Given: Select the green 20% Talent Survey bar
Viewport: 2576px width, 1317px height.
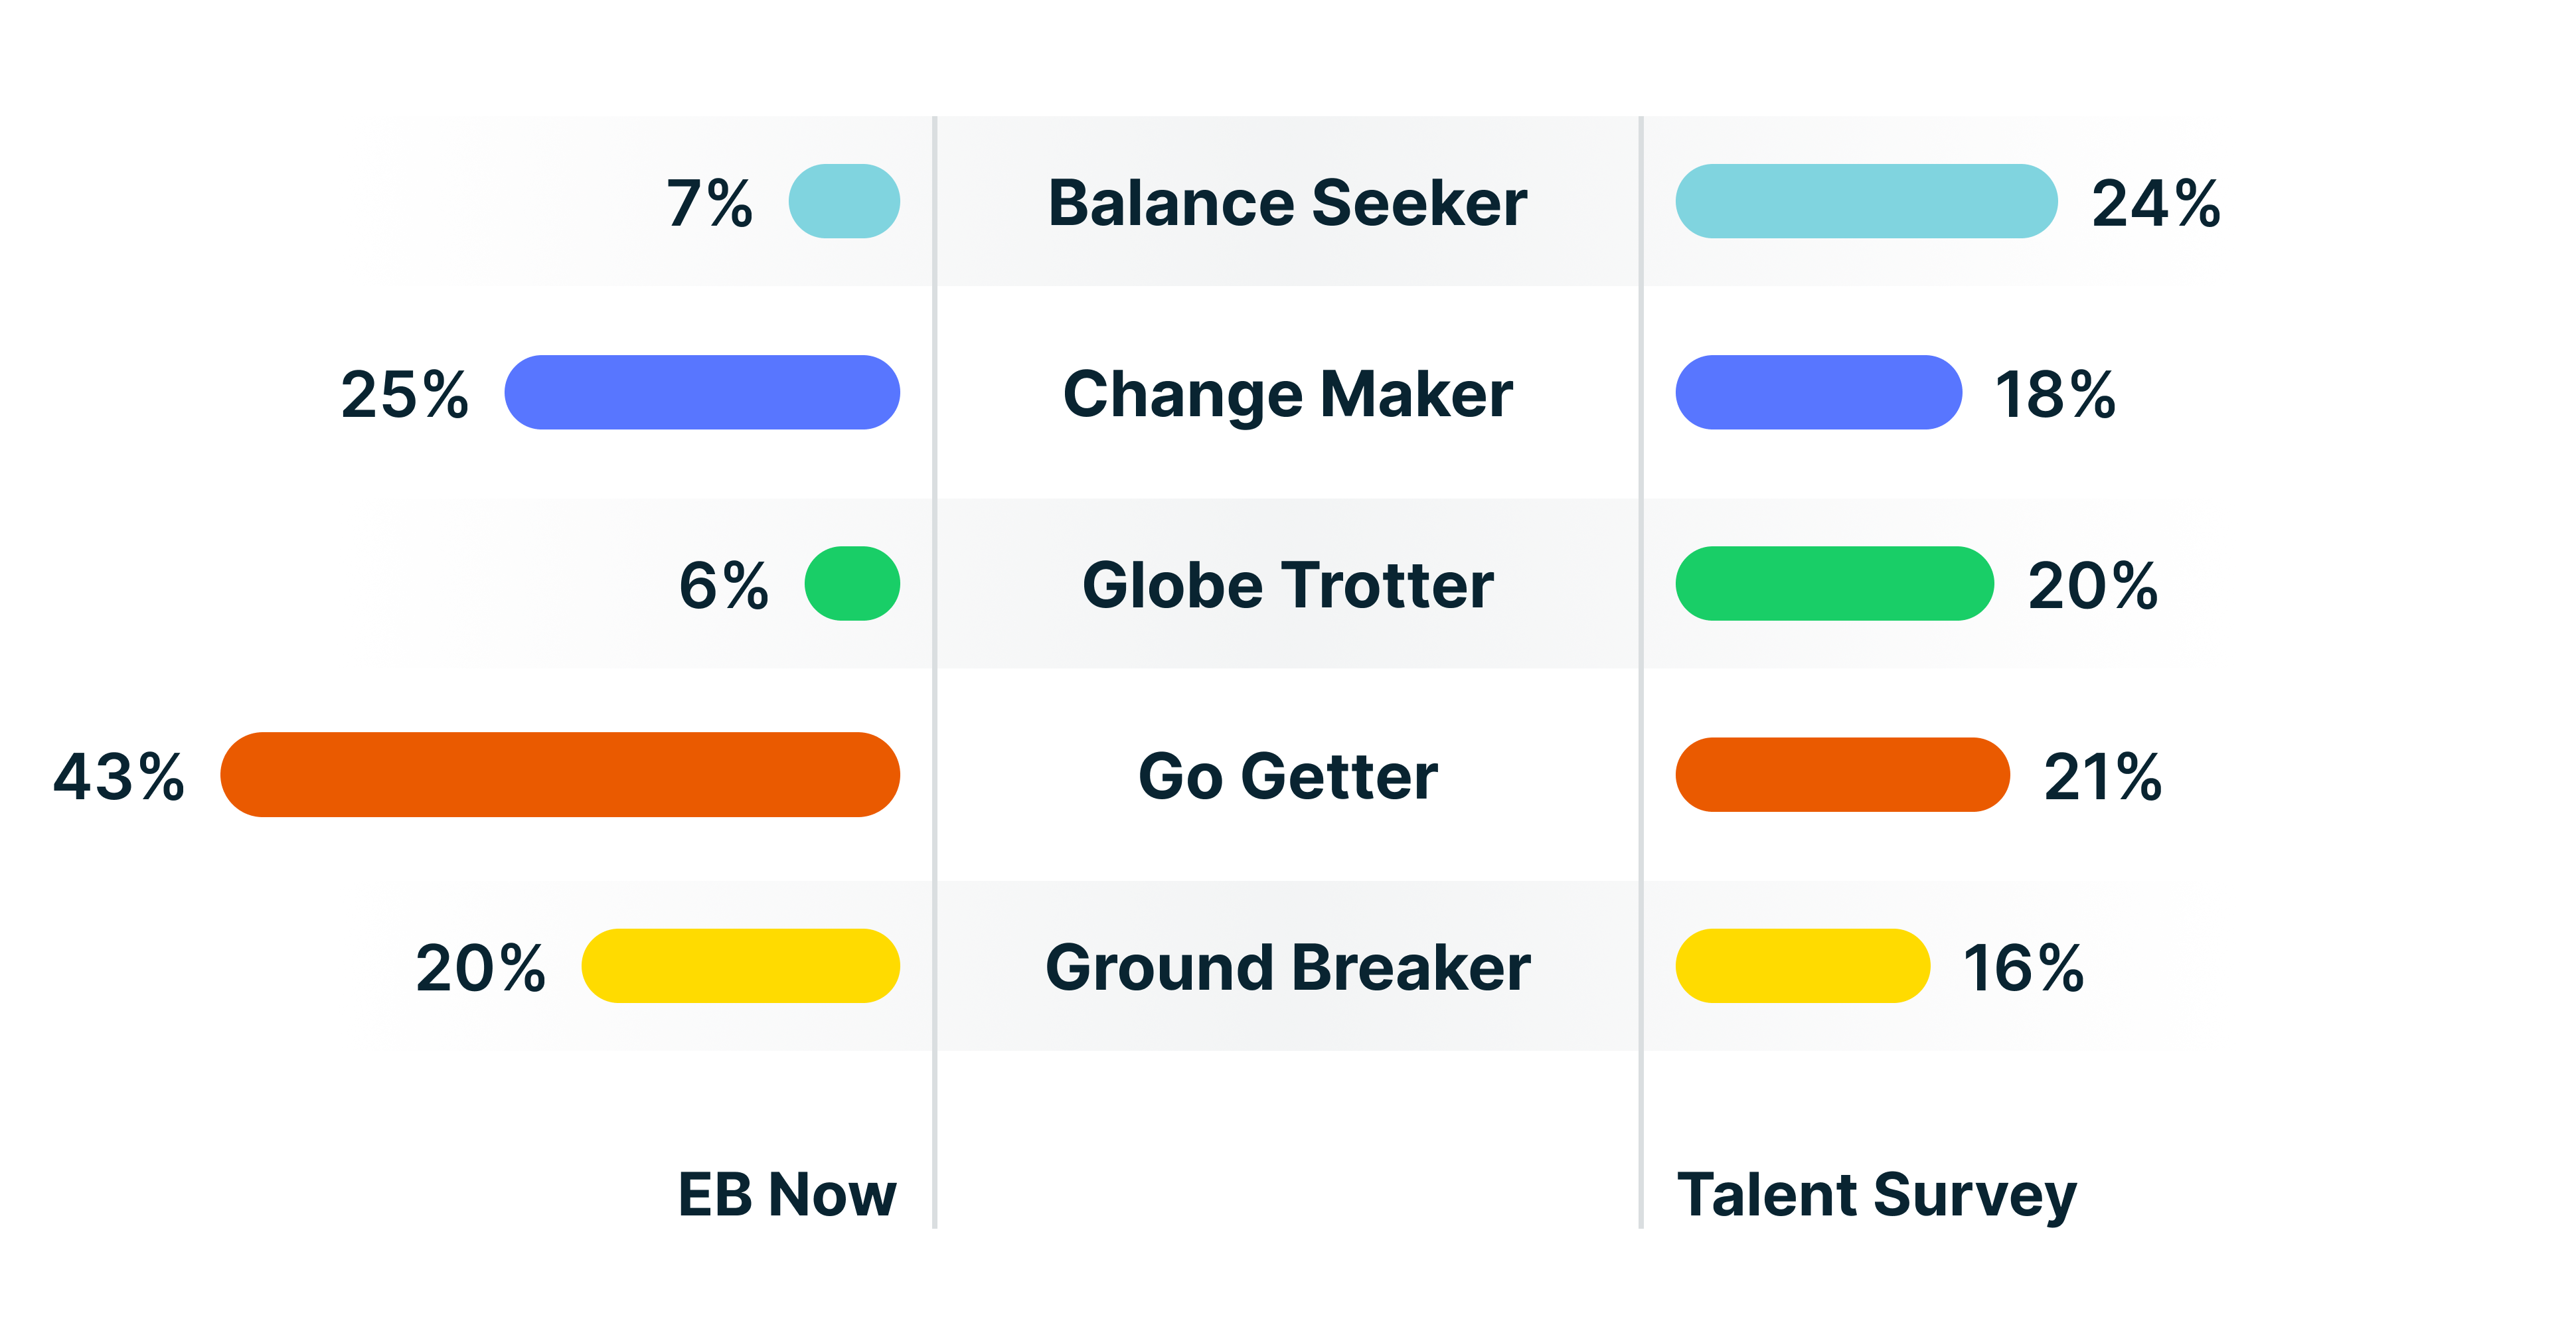Looking at the screenshot, I should [1834, 583].
